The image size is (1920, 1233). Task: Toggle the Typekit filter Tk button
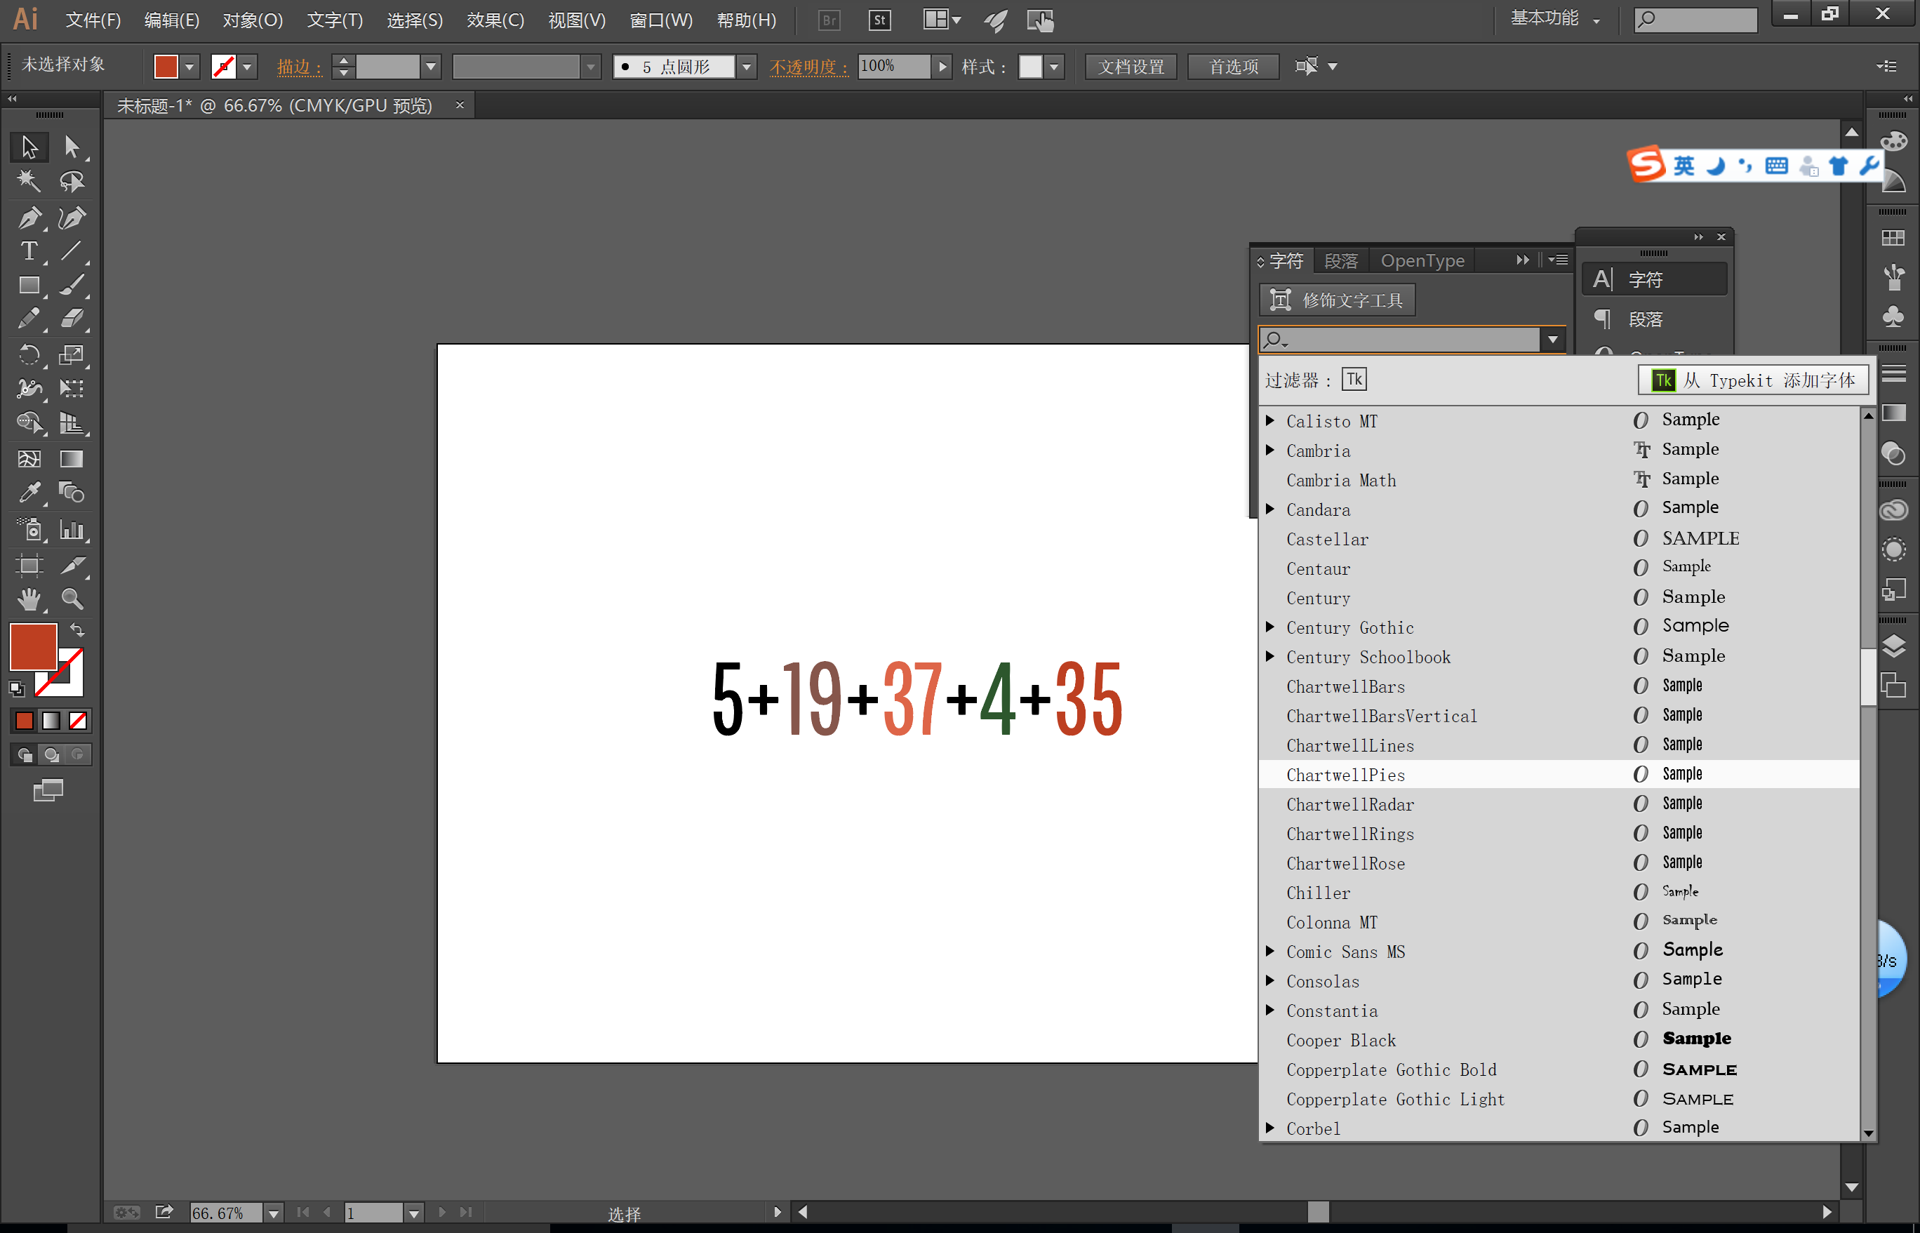click(x=1354, y=380)
